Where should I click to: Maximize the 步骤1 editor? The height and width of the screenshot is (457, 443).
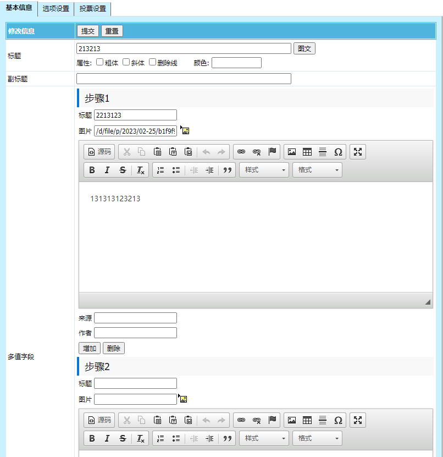[x=358, y=152]
